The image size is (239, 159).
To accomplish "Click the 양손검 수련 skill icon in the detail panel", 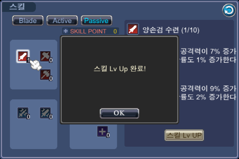I will coord(133,29).
